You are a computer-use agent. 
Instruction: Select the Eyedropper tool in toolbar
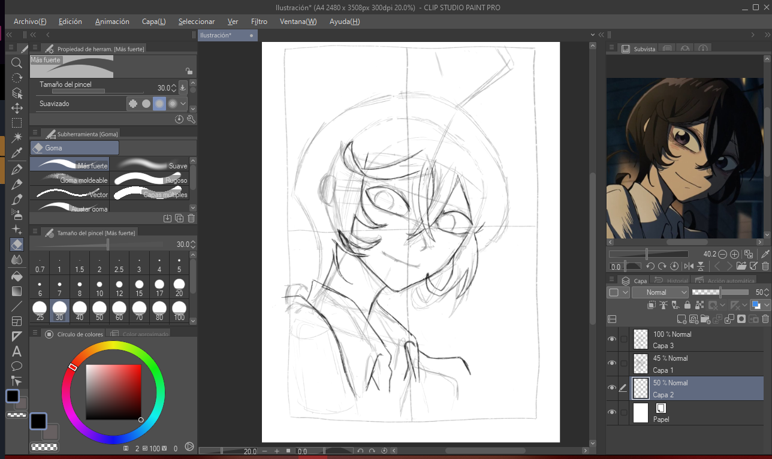coord(17,153)
